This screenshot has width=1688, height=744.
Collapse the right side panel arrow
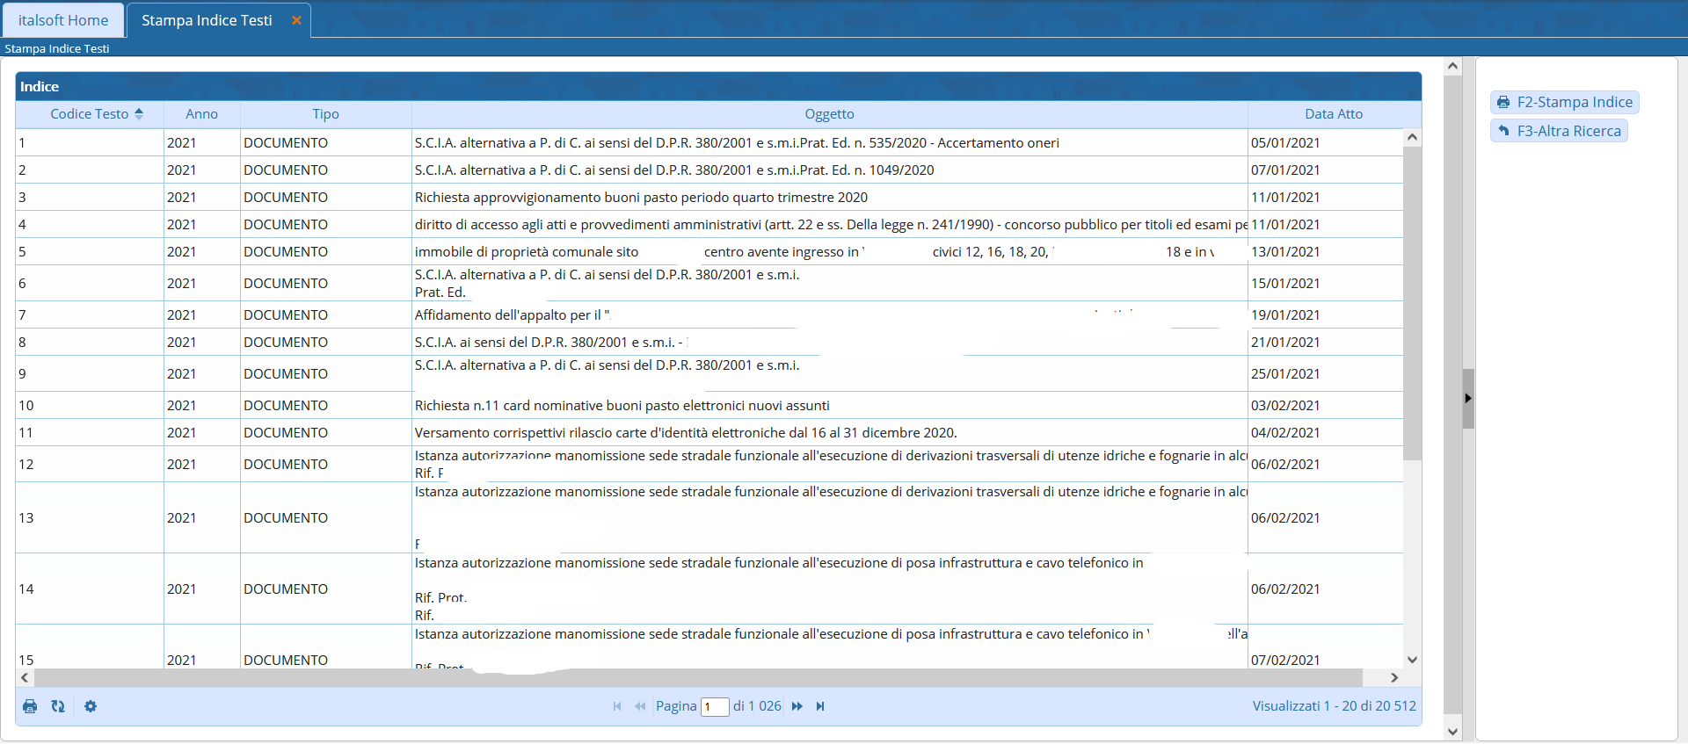(1468, 398)
